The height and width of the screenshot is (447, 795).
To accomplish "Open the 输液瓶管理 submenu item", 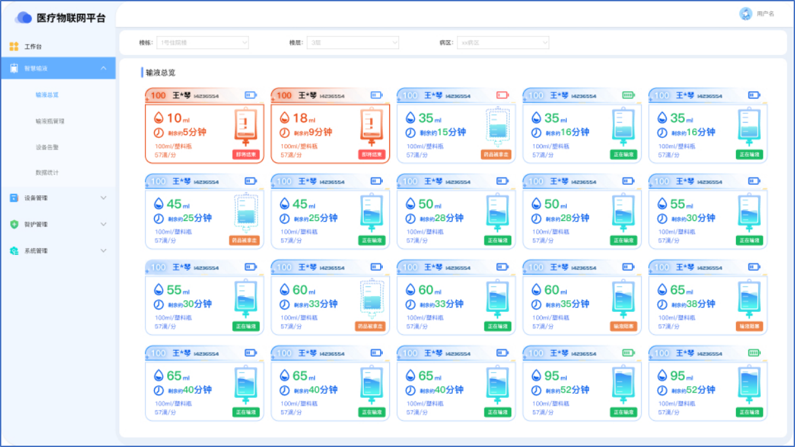I will [50, 121].
